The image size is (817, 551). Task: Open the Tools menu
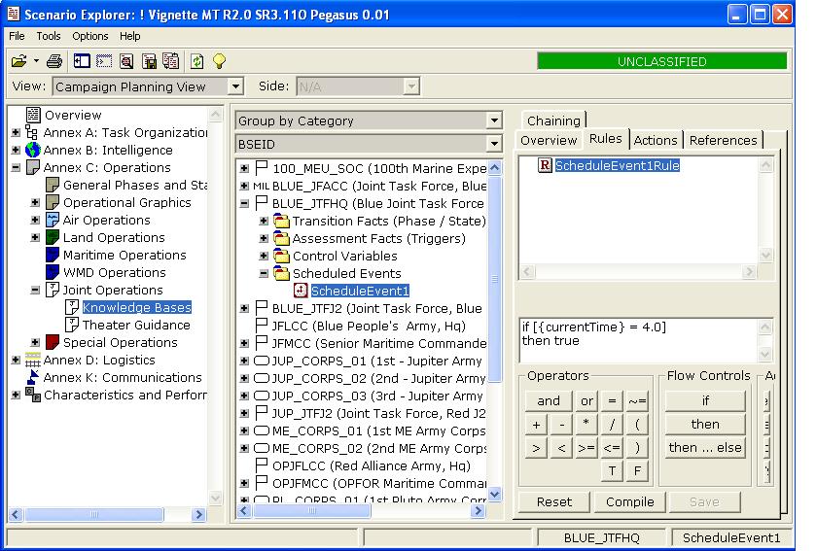[49, 36]
